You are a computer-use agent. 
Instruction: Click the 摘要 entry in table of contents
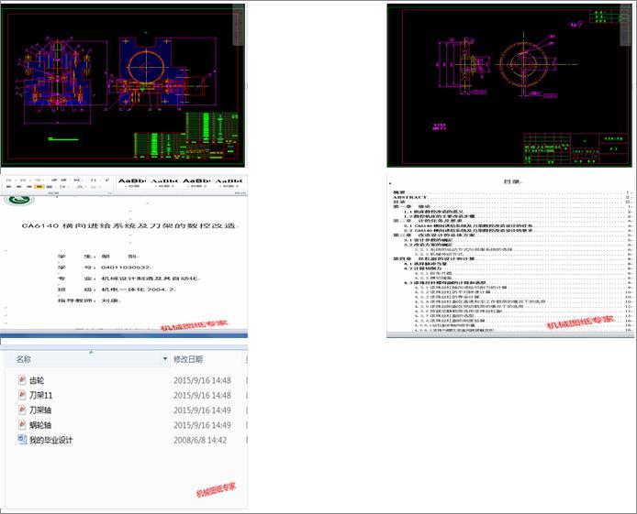click(x=399, y=192)
